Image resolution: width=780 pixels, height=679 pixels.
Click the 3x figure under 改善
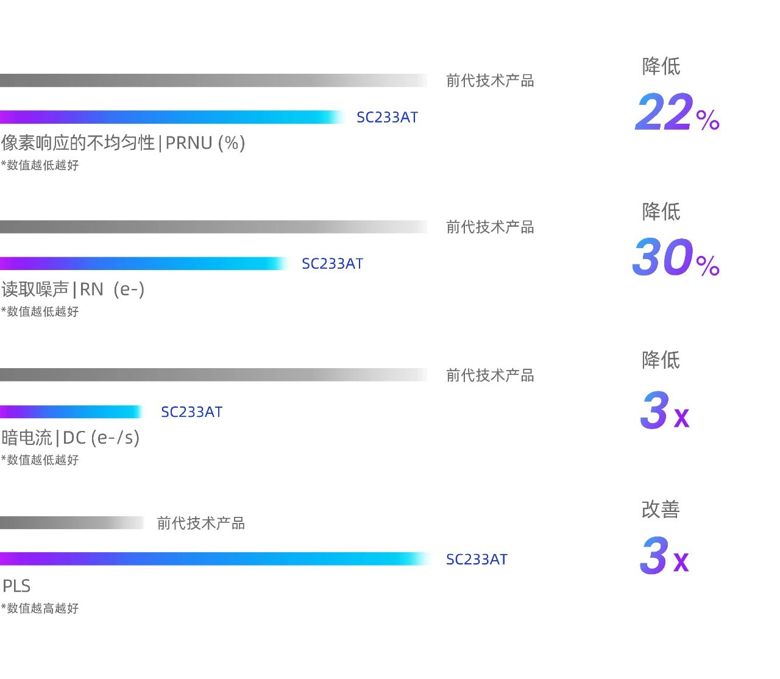coord(664,556)
